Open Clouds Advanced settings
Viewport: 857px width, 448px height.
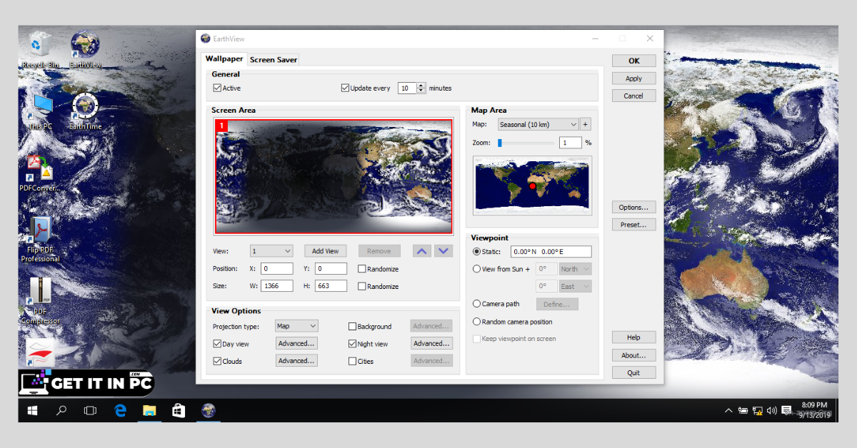click(x=297, y=361)
